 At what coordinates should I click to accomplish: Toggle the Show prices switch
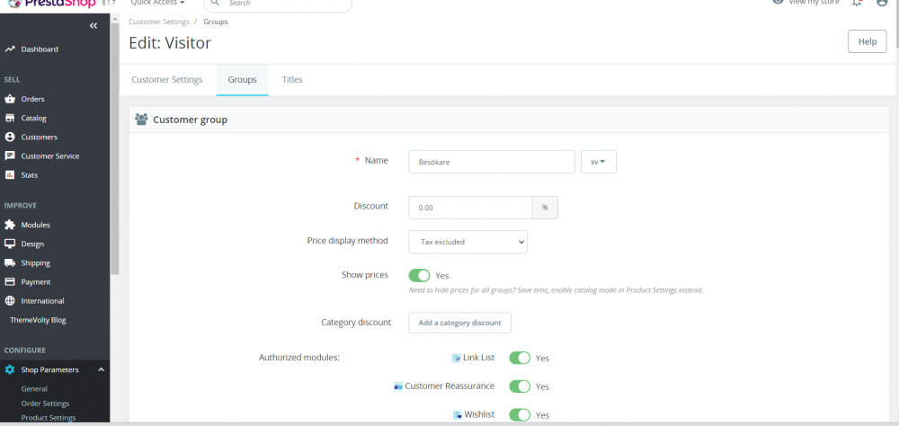(419, 276)
